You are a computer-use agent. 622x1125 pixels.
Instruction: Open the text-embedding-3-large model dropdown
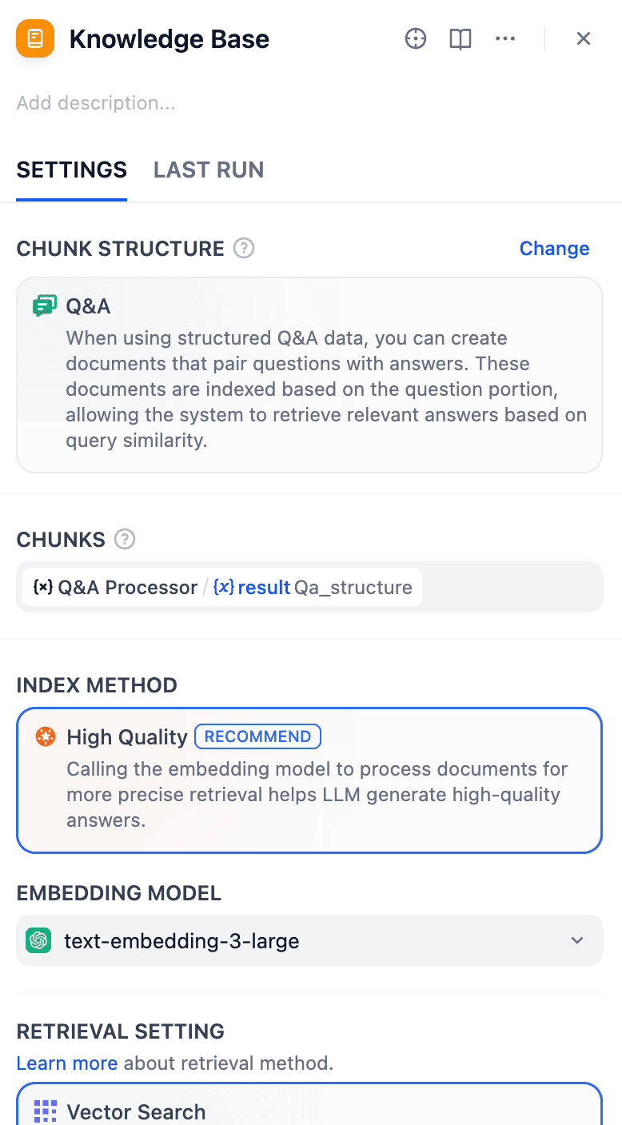(x=309, y=940)
